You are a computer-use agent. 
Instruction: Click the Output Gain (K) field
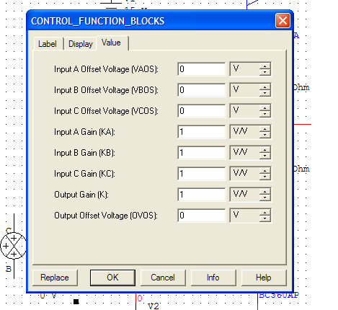[202, 195]
